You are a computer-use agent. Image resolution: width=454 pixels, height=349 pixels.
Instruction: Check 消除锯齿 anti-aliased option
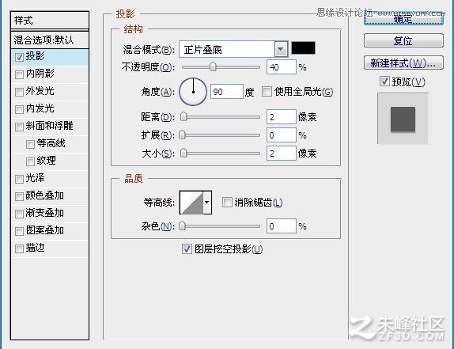[x=227, y=202]
